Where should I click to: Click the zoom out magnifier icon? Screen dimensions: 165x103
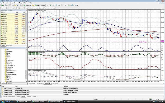(x=59, y=5)
